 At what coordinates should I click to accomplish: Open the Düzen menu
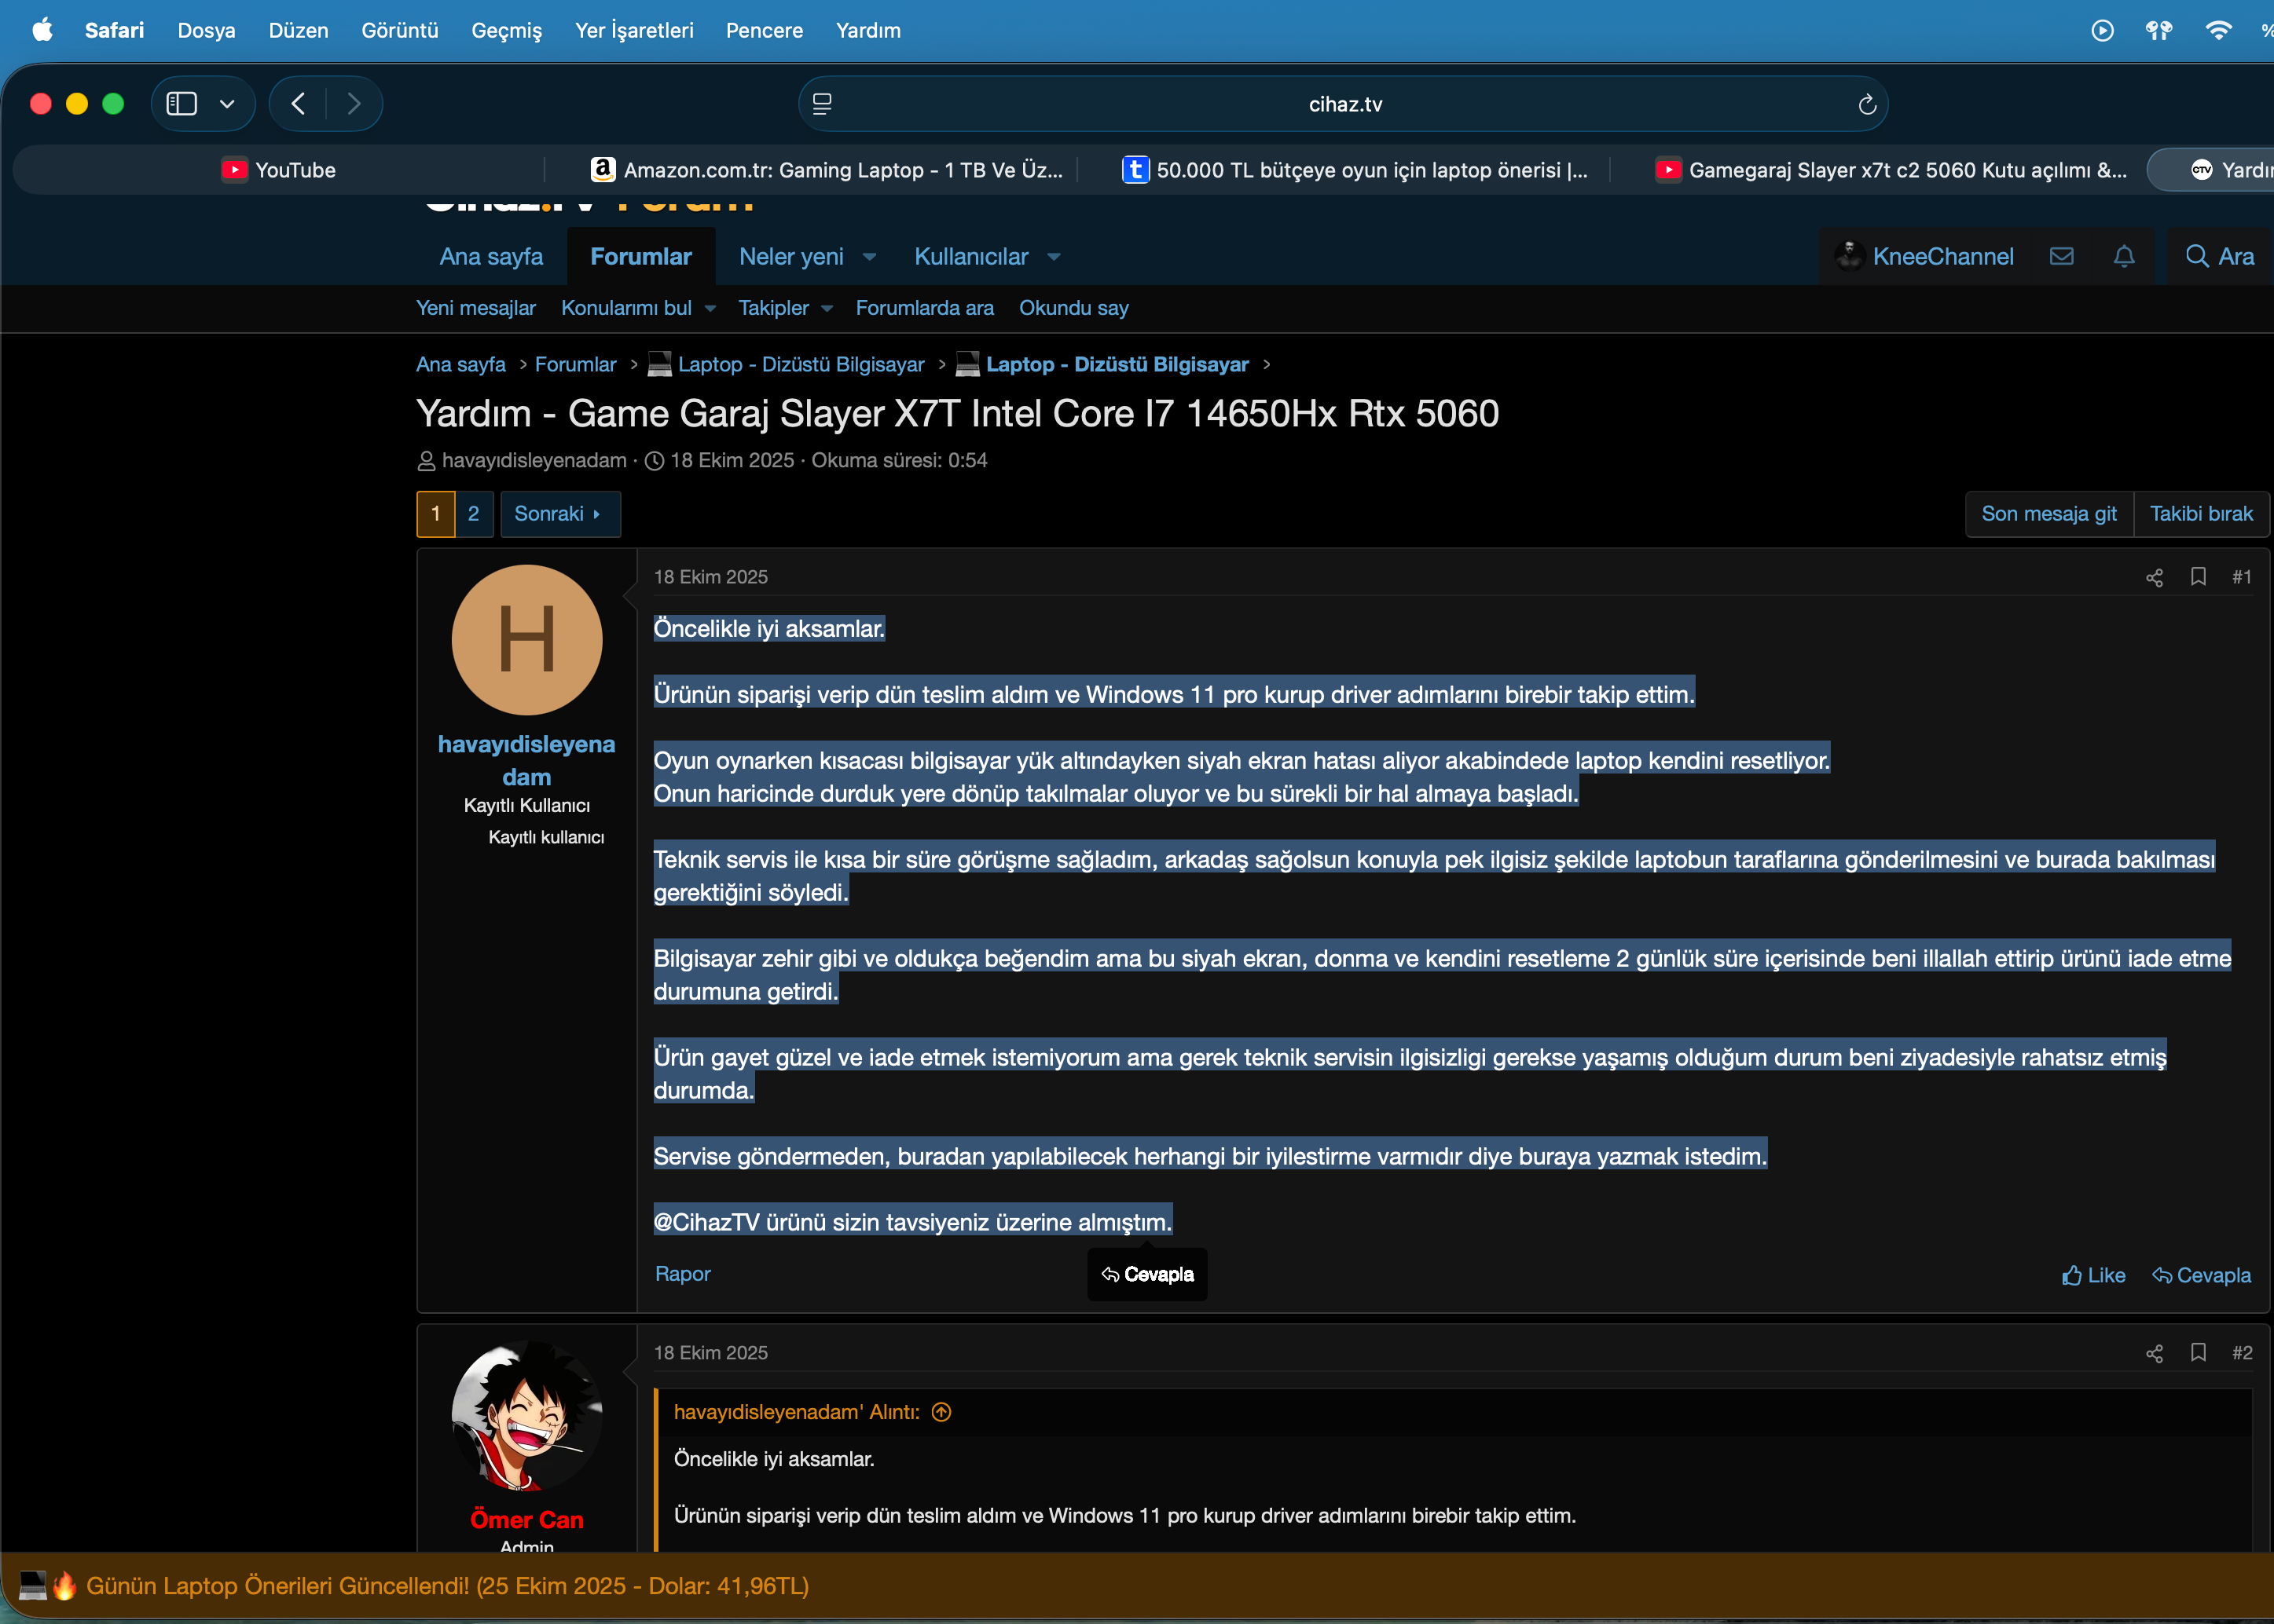point(298,30)
